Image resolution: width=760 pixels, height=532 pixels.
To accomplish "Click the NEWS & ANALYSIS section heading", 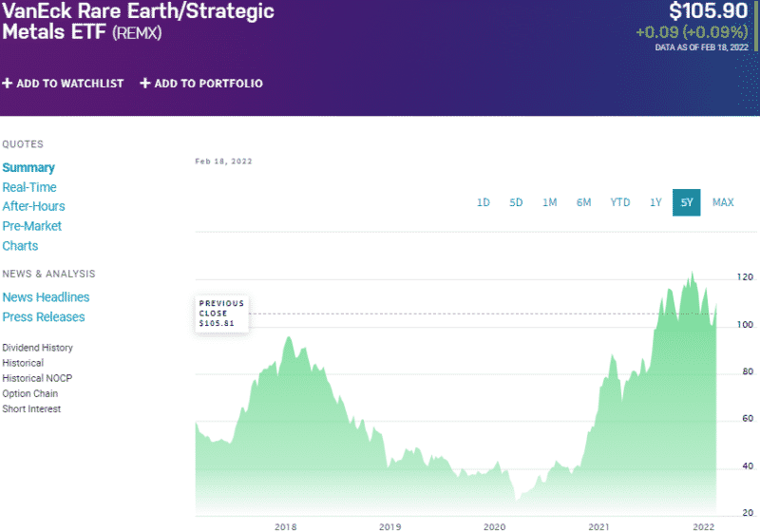I will tap(48, 274).
